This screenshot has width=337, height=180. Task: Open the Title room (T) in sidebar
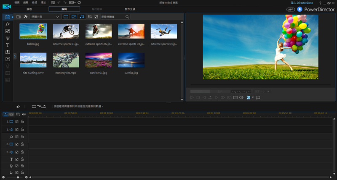coord(8,45)
